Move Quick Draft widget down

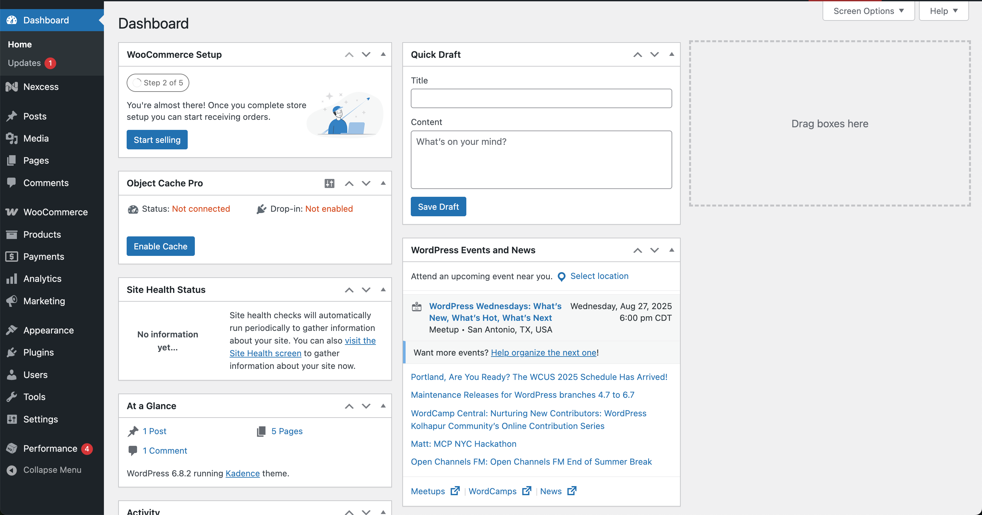[655, 55]
